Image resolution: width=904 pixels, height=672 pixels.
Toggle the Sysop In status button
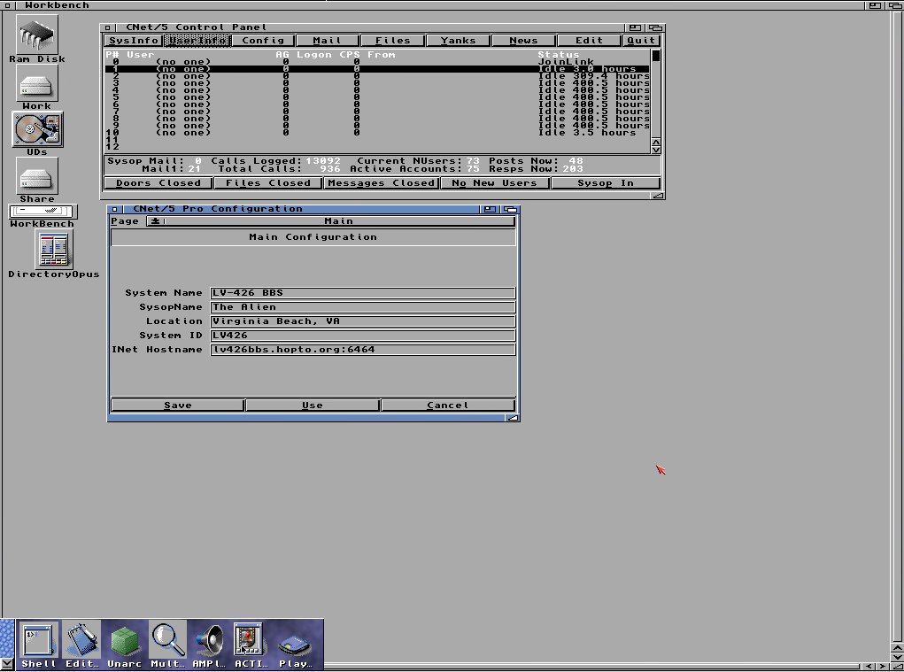click(606, 183)
